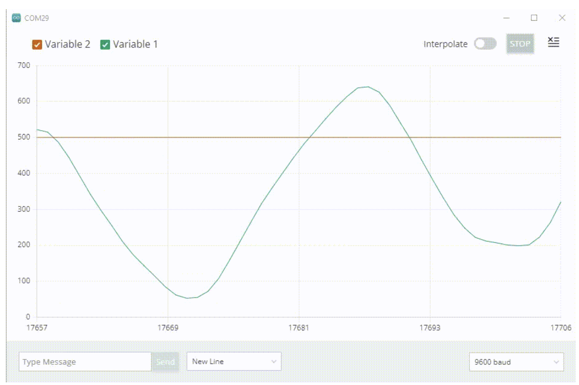
Task: Click the 700 y-axis label
Action: 24,65
